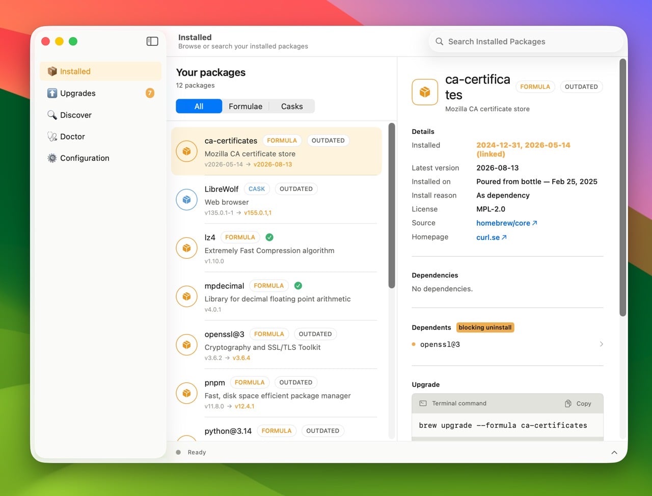Go to the Discover section
The height and width of the screenshot is (496, 652).
pos(100,115)
